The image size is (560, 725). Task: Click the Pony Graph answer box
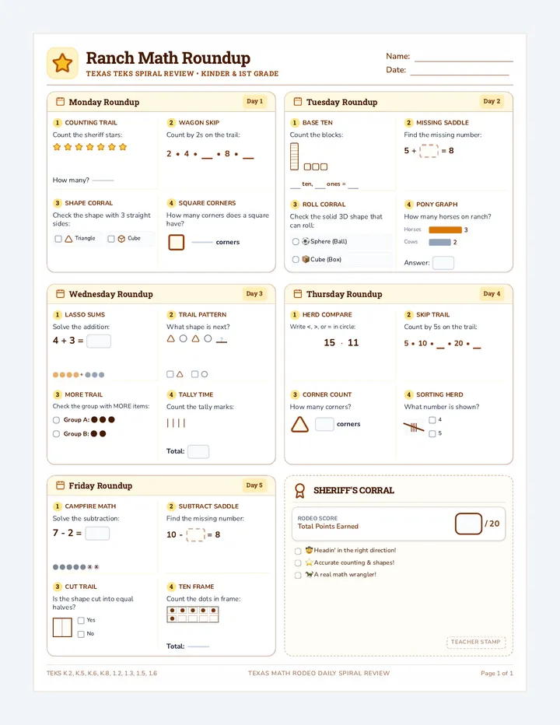[x=443, y=263]
